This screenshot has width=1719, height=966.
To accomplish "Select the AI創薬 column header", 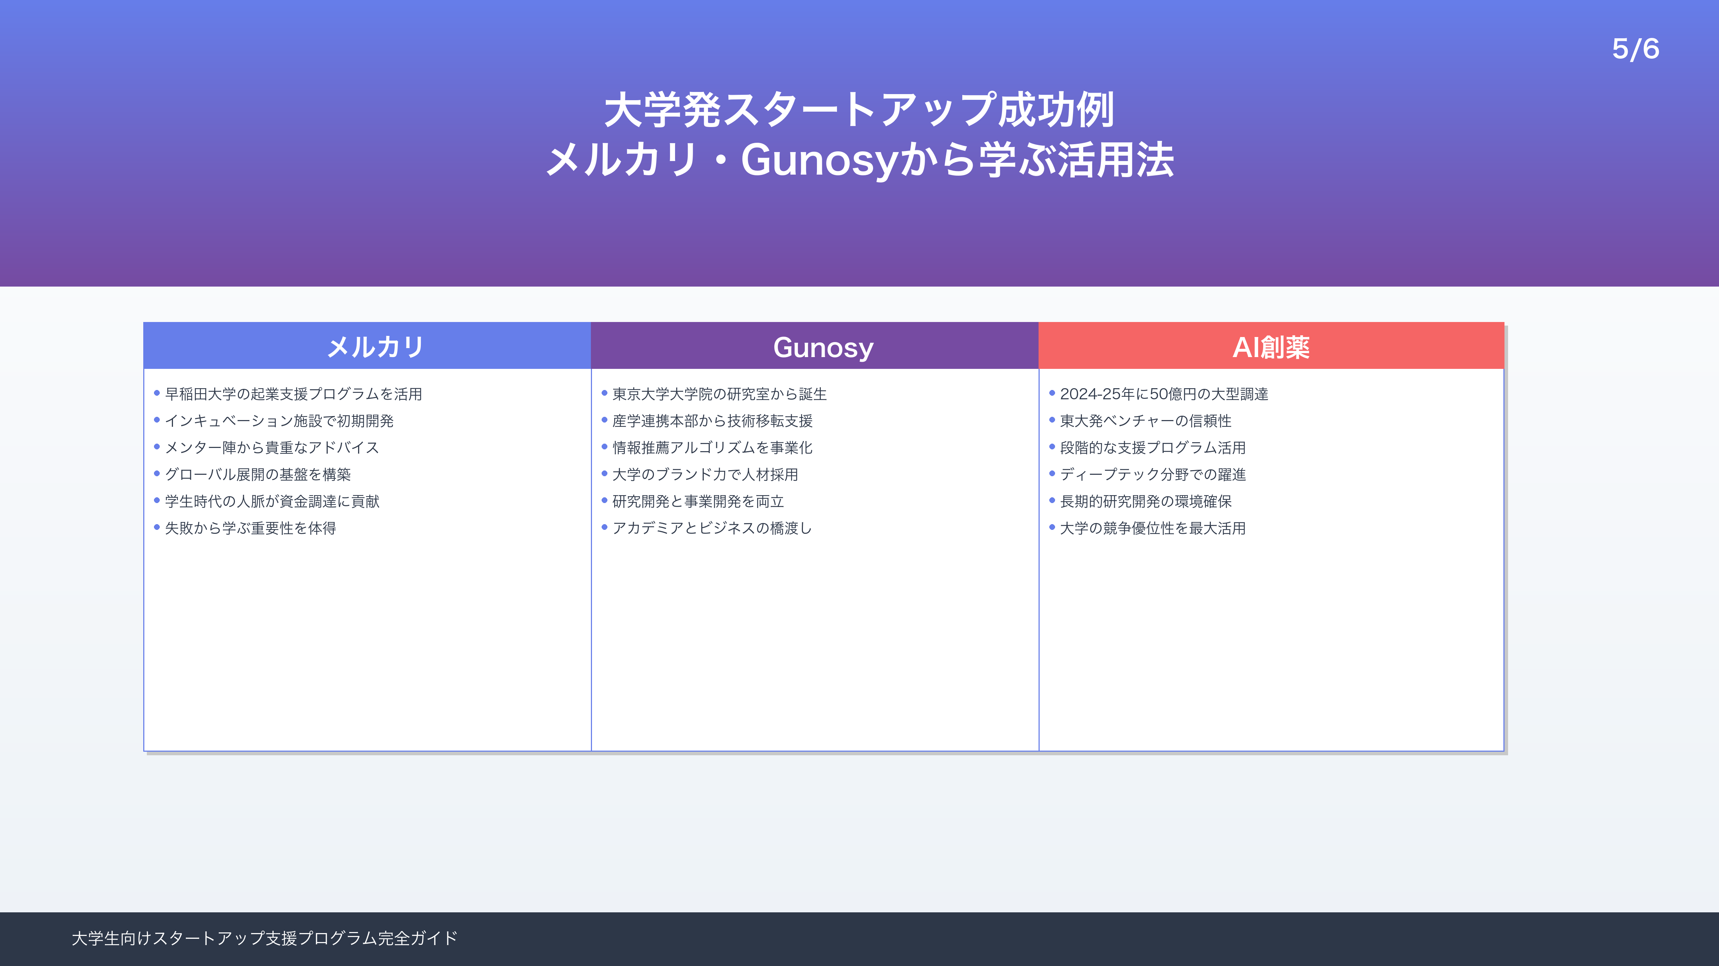I will (x=1271, y=346).
